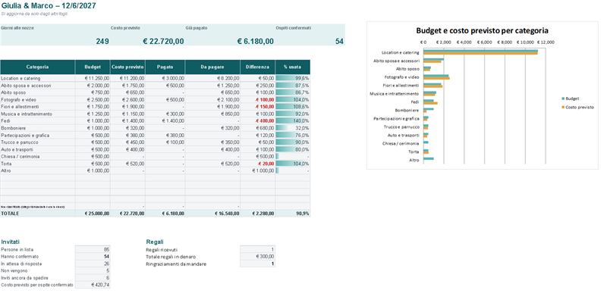Click the subtitle "Si aggiorna da solo dagli altri fogli"

tap(34, 14)
